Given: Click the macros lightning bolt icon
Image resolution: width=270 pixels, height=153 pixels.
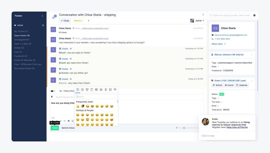Looking at the screenshot, I should click(x=52, y=97).
